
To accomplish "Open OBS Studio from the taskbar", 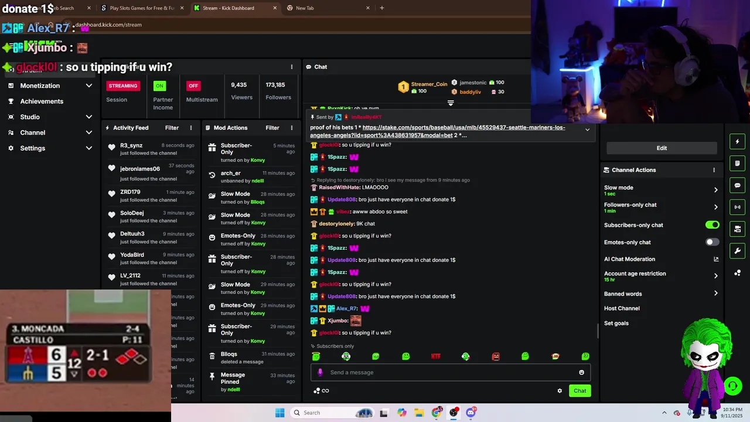I will coord(454,413).
